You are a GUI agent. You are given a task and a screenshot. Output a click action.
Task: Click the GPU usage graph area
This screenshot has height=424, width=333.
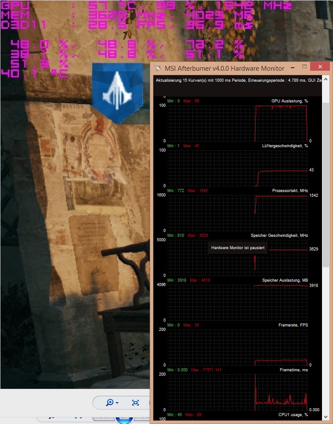(237, 123)
